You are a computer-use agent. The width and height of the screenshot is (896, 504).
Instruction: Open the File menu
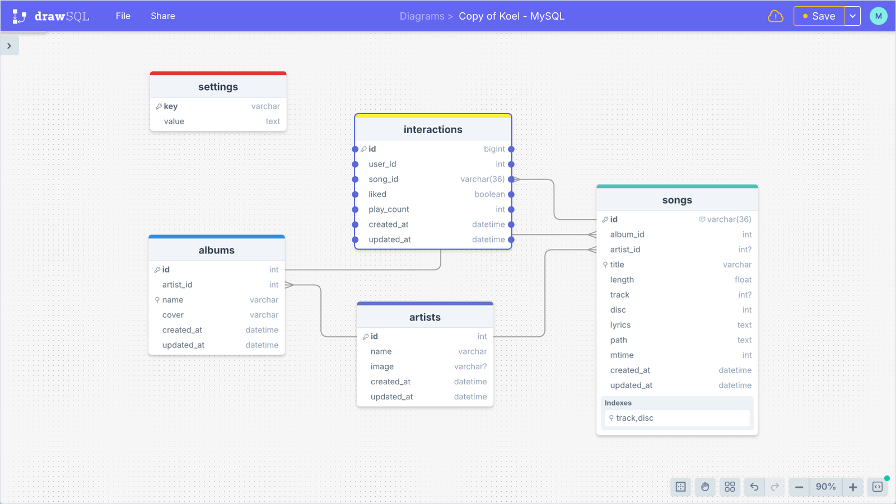[123, 16]
